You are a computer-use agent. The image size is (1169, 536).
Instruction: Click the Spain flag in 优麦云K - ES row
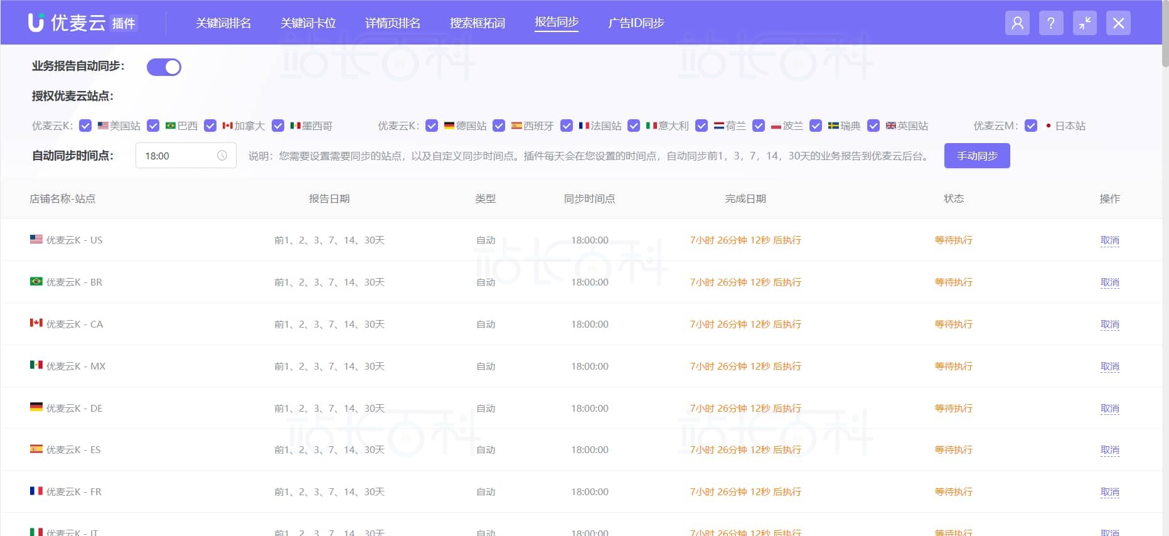tap(36, 449)
